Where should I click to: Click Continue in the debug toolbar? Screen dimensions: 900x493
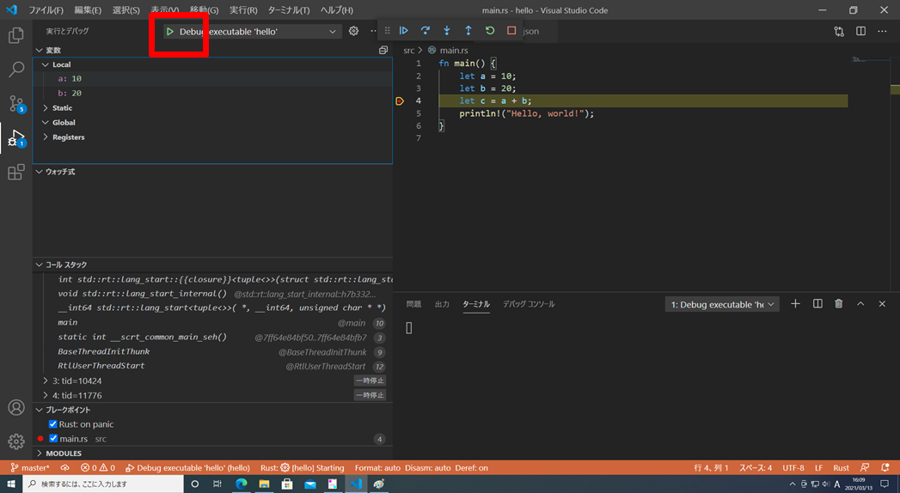(x=403, y=30)
